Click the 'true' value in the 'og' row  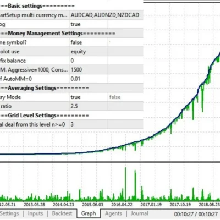coord(75,24)
